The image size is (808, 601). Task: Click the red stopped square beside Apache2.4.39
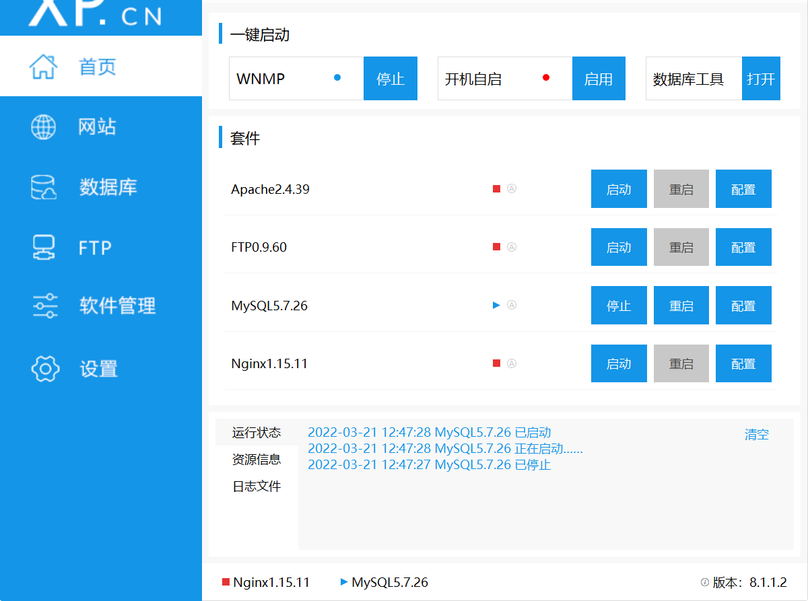click(x=496, y=189)
